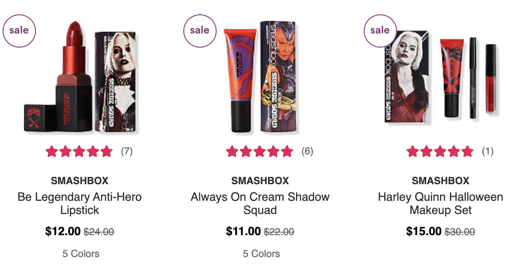524x268 pixels.
Task: Open the Always On Cream Shadow product image
Action: click(x=261, y=77)
